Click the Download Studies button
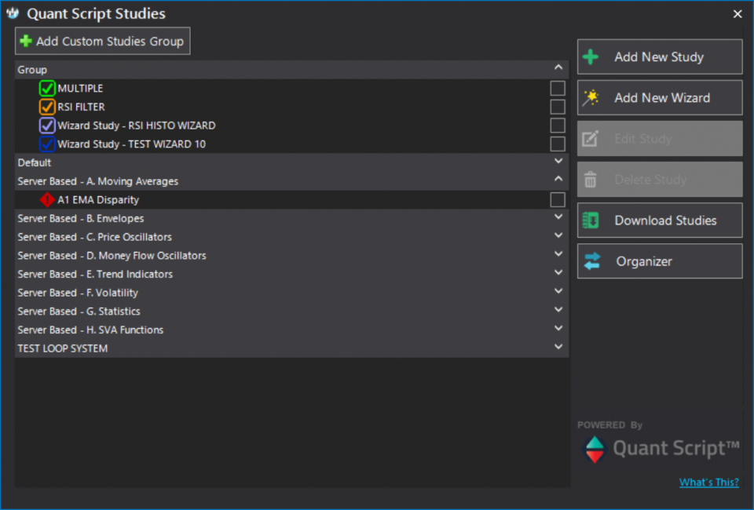 660,220
